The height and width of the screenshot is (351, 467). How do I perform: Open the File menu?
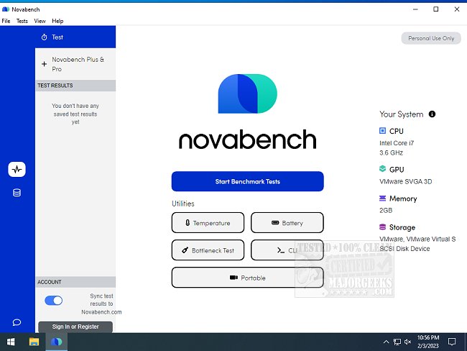click(x=6, y=22)
